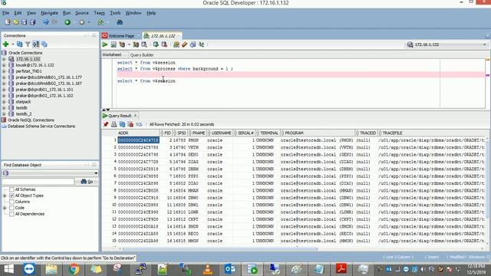Select the Oracle NoSQL Connections tree item

31,120
